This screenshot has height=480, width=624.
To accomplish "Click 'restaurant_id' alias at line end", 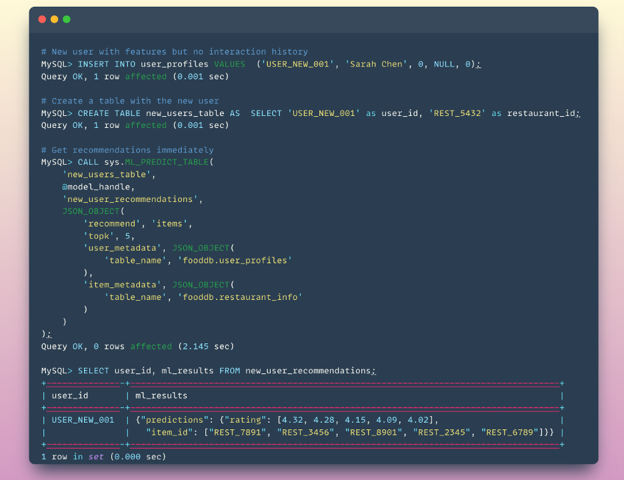I will [541, 113].
